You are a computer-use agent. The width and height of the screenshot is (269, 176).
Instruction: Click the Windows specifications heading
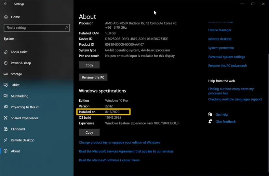[x=102, y=91]
